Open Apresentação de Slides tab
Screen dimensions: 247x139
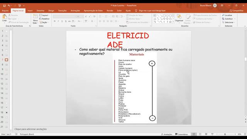pos(93,11)
